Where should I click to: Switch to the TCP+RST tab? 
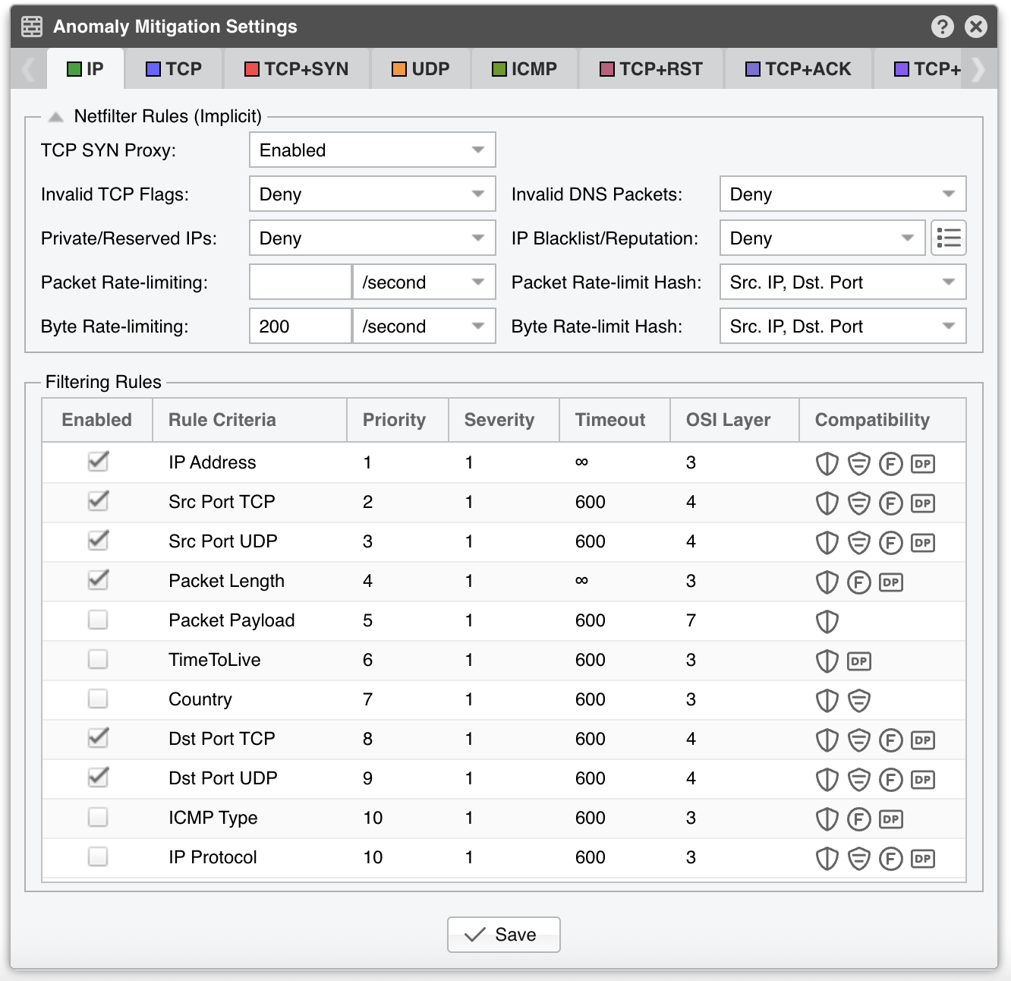[x=651, y=69]
